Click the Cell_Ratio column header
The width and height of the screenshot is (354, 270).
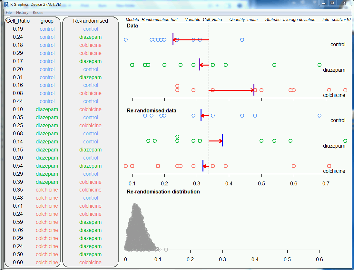point(18,21)
